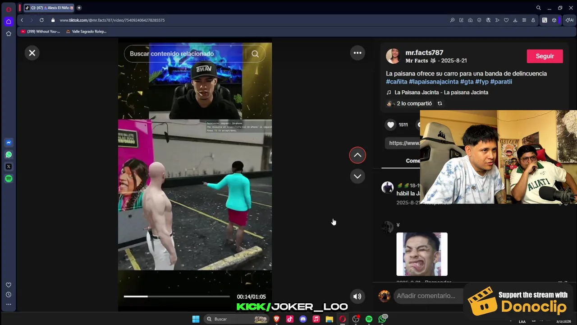The height and width of the screenshot is (325, 577).
Task: Open the easy setup sliders icon
Action: [524, 20]
